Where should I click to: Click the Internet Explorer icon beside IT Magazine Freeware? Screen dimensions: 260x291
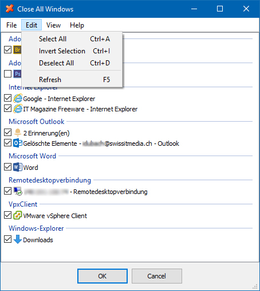click(18, 108)
